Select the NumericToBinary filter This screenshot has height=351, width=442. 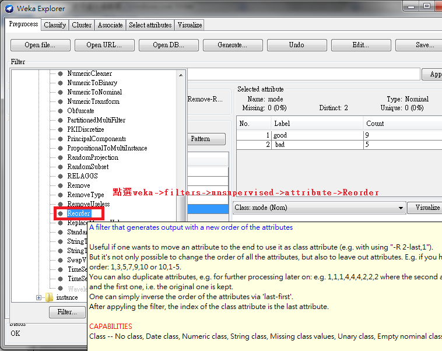(x=92, y=83)
